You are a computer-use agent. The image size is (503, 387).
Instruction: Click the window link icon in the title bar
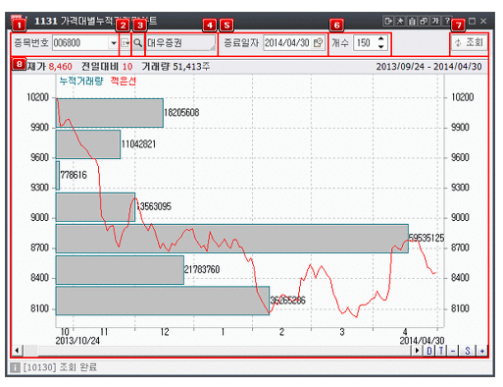[x=424, y=22]
